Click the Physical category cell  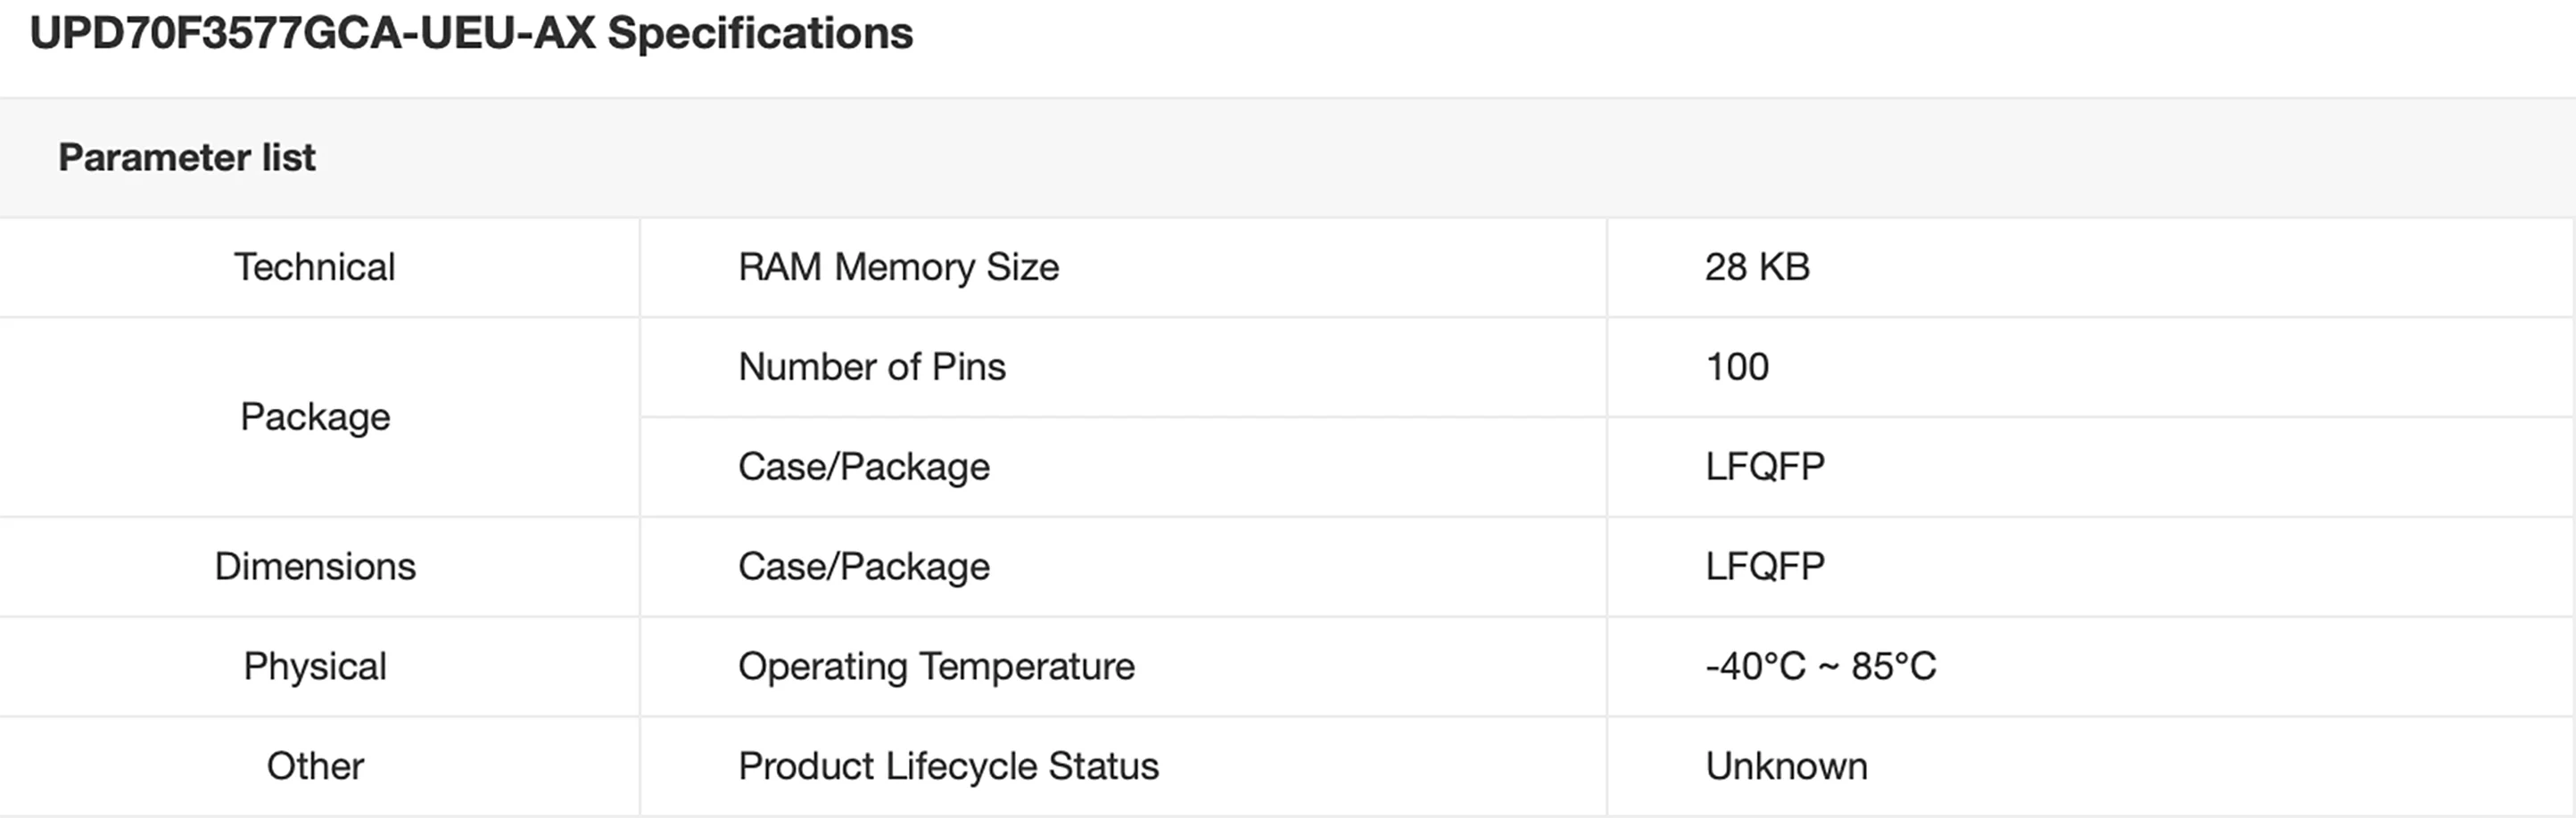(315, 667)
